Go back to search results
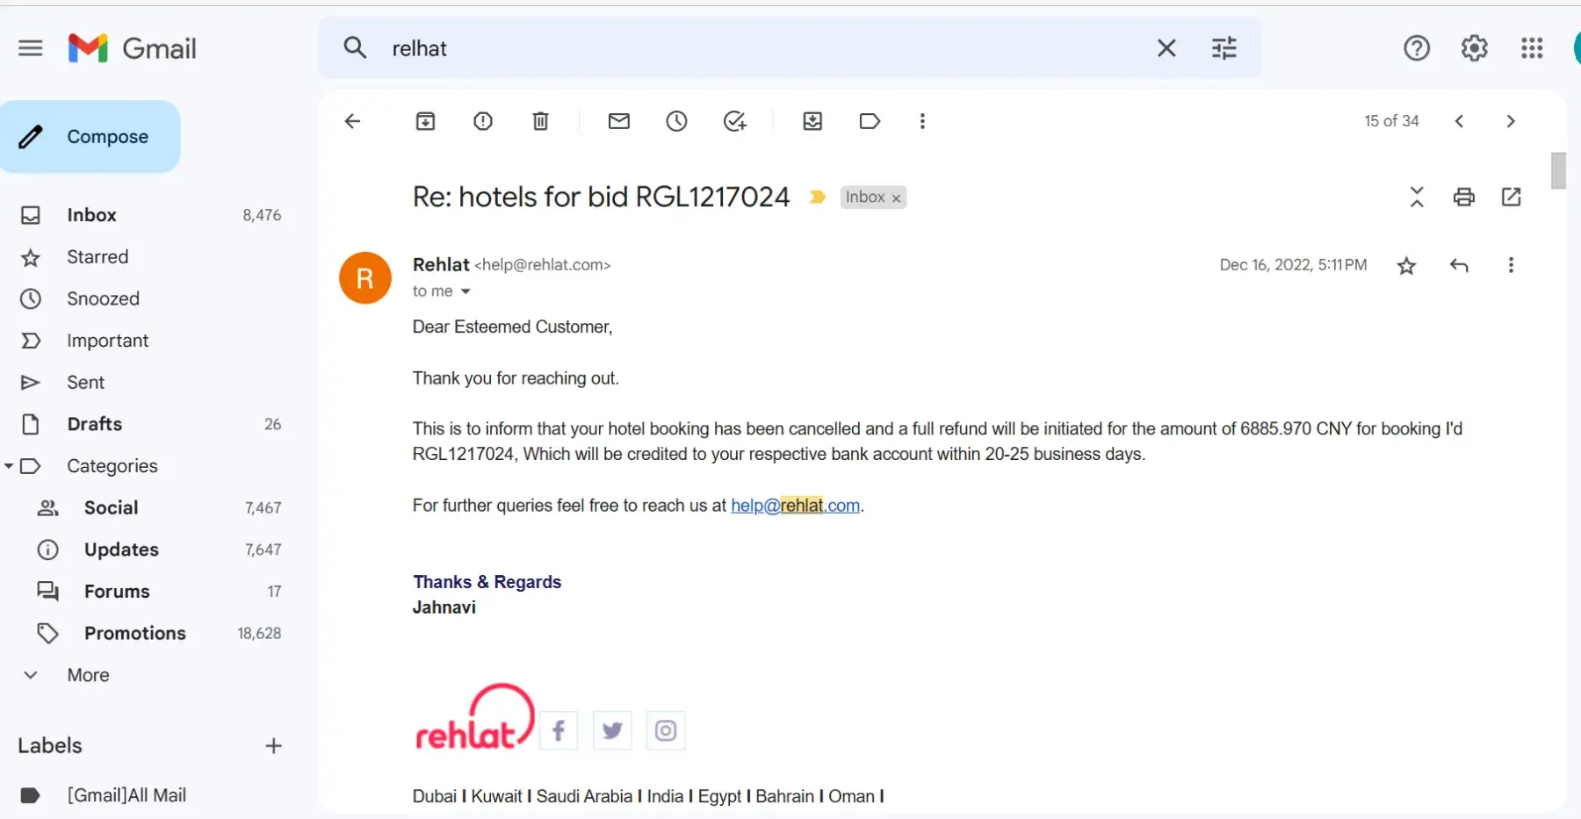1581x819 pixels. pos(353,121)
